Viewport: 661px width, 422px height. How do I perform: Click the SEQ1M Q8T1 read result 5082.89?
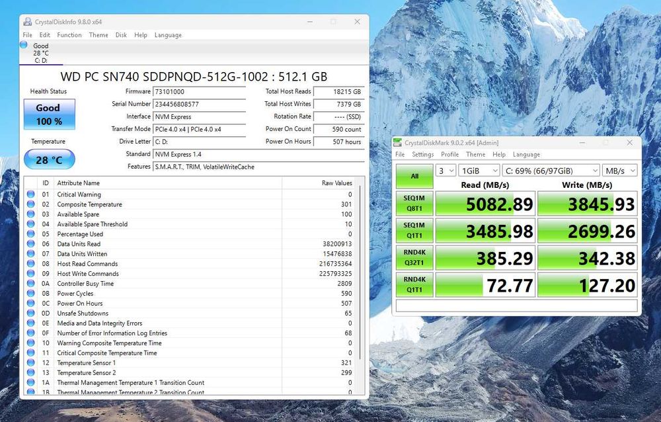coord(485,204)
